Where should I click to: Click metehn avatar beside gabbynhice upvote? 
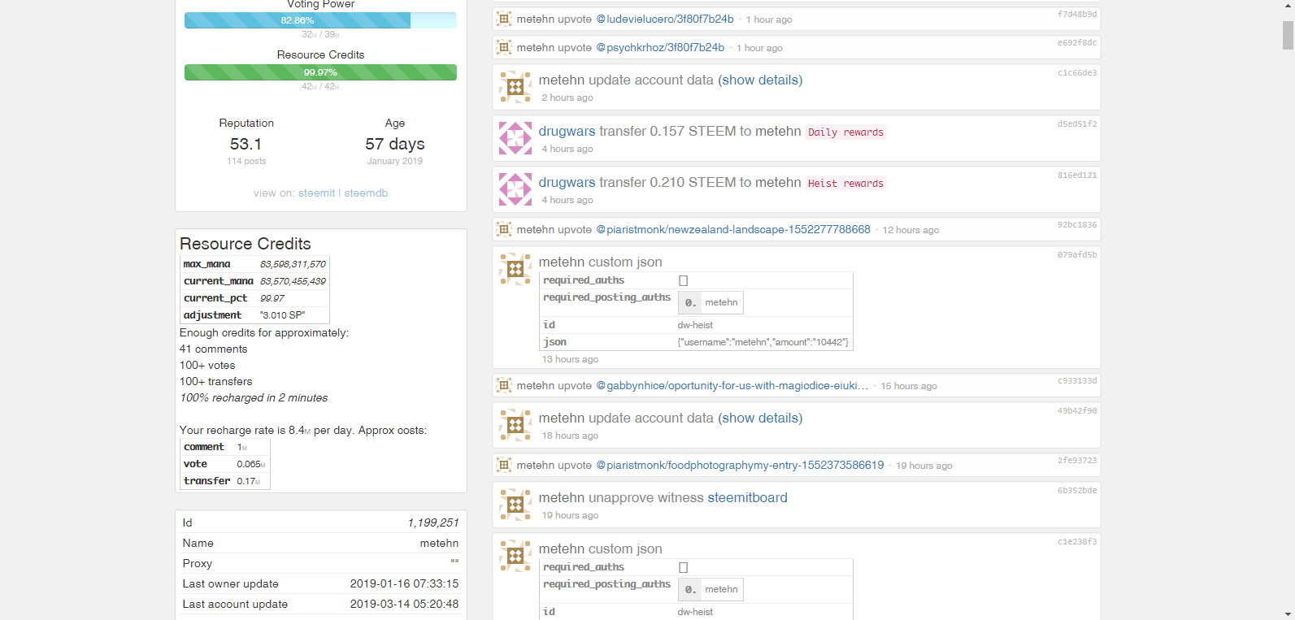tap(504, 385)
